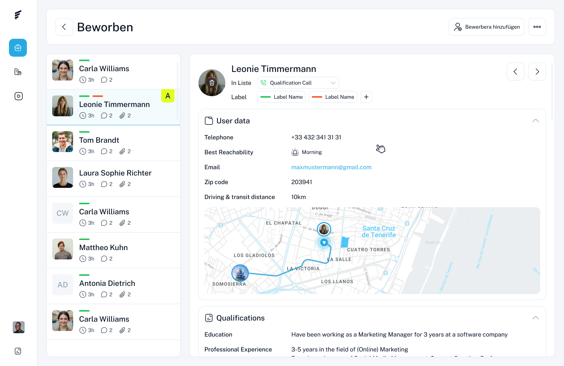Click the CW initials avatar for Carla Williams
This screenshot has width=564, height=366.
tap(63, 213)
